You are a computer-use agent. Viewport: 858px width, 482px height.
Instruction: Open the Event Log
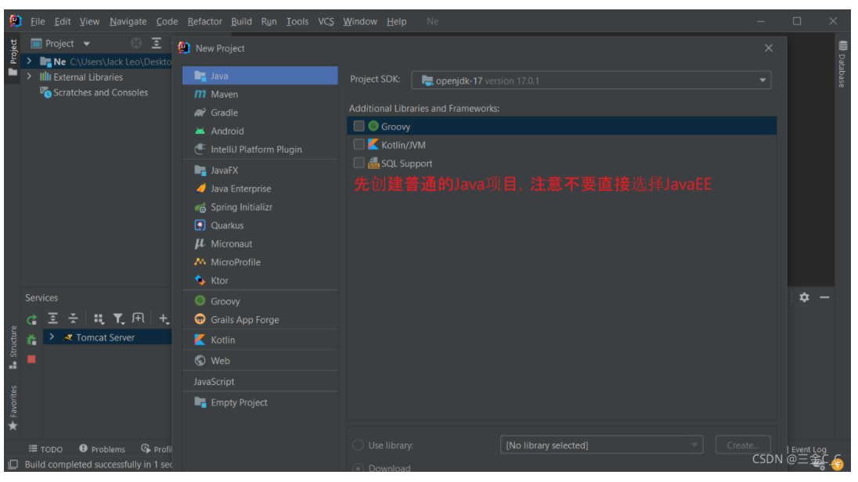point(808,449)
